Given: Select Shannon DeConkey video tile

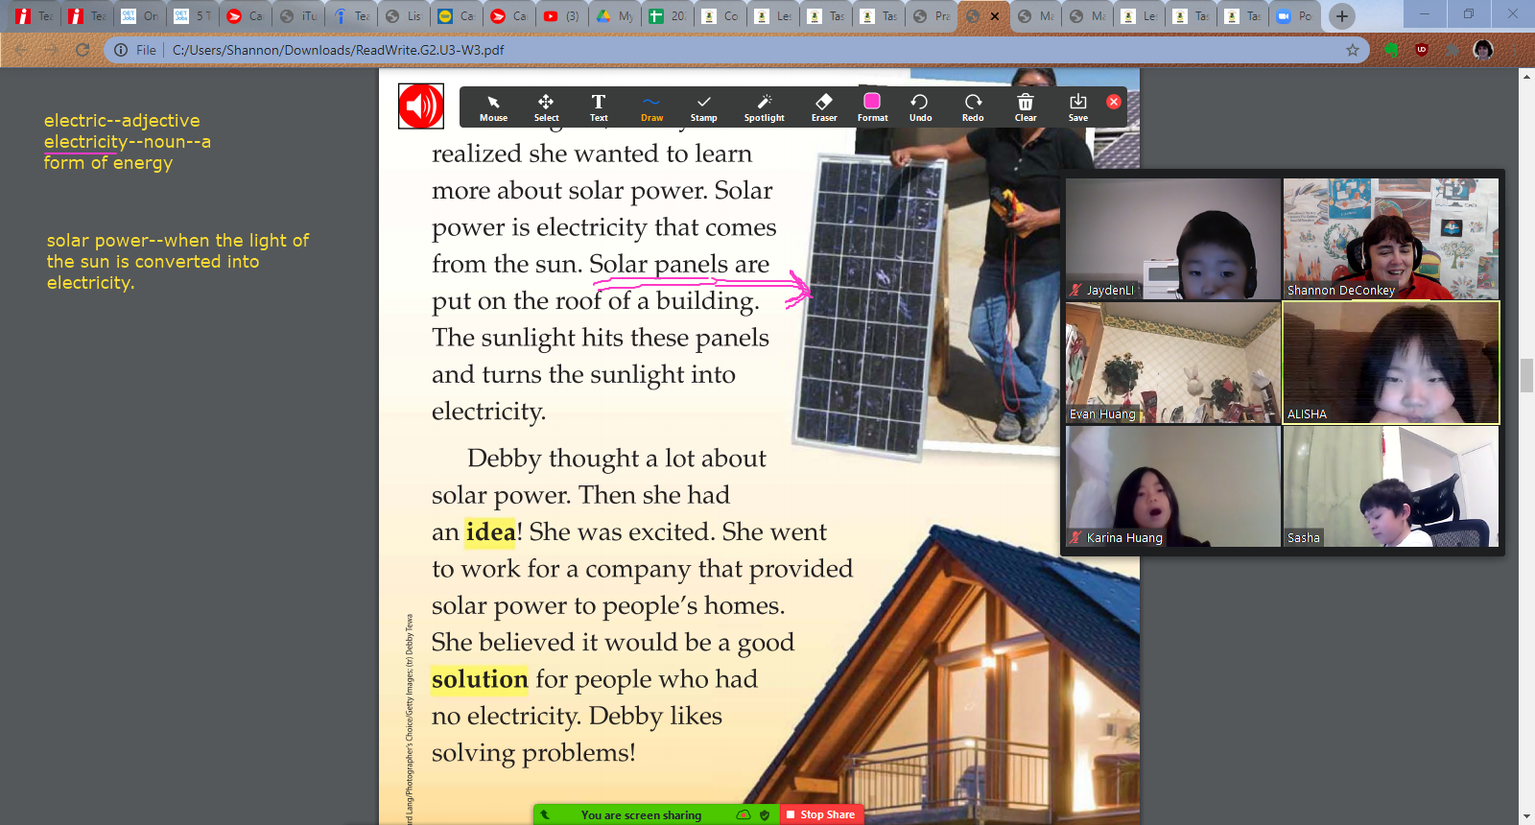Looking at the screenshot, I should pos(1391,239).
